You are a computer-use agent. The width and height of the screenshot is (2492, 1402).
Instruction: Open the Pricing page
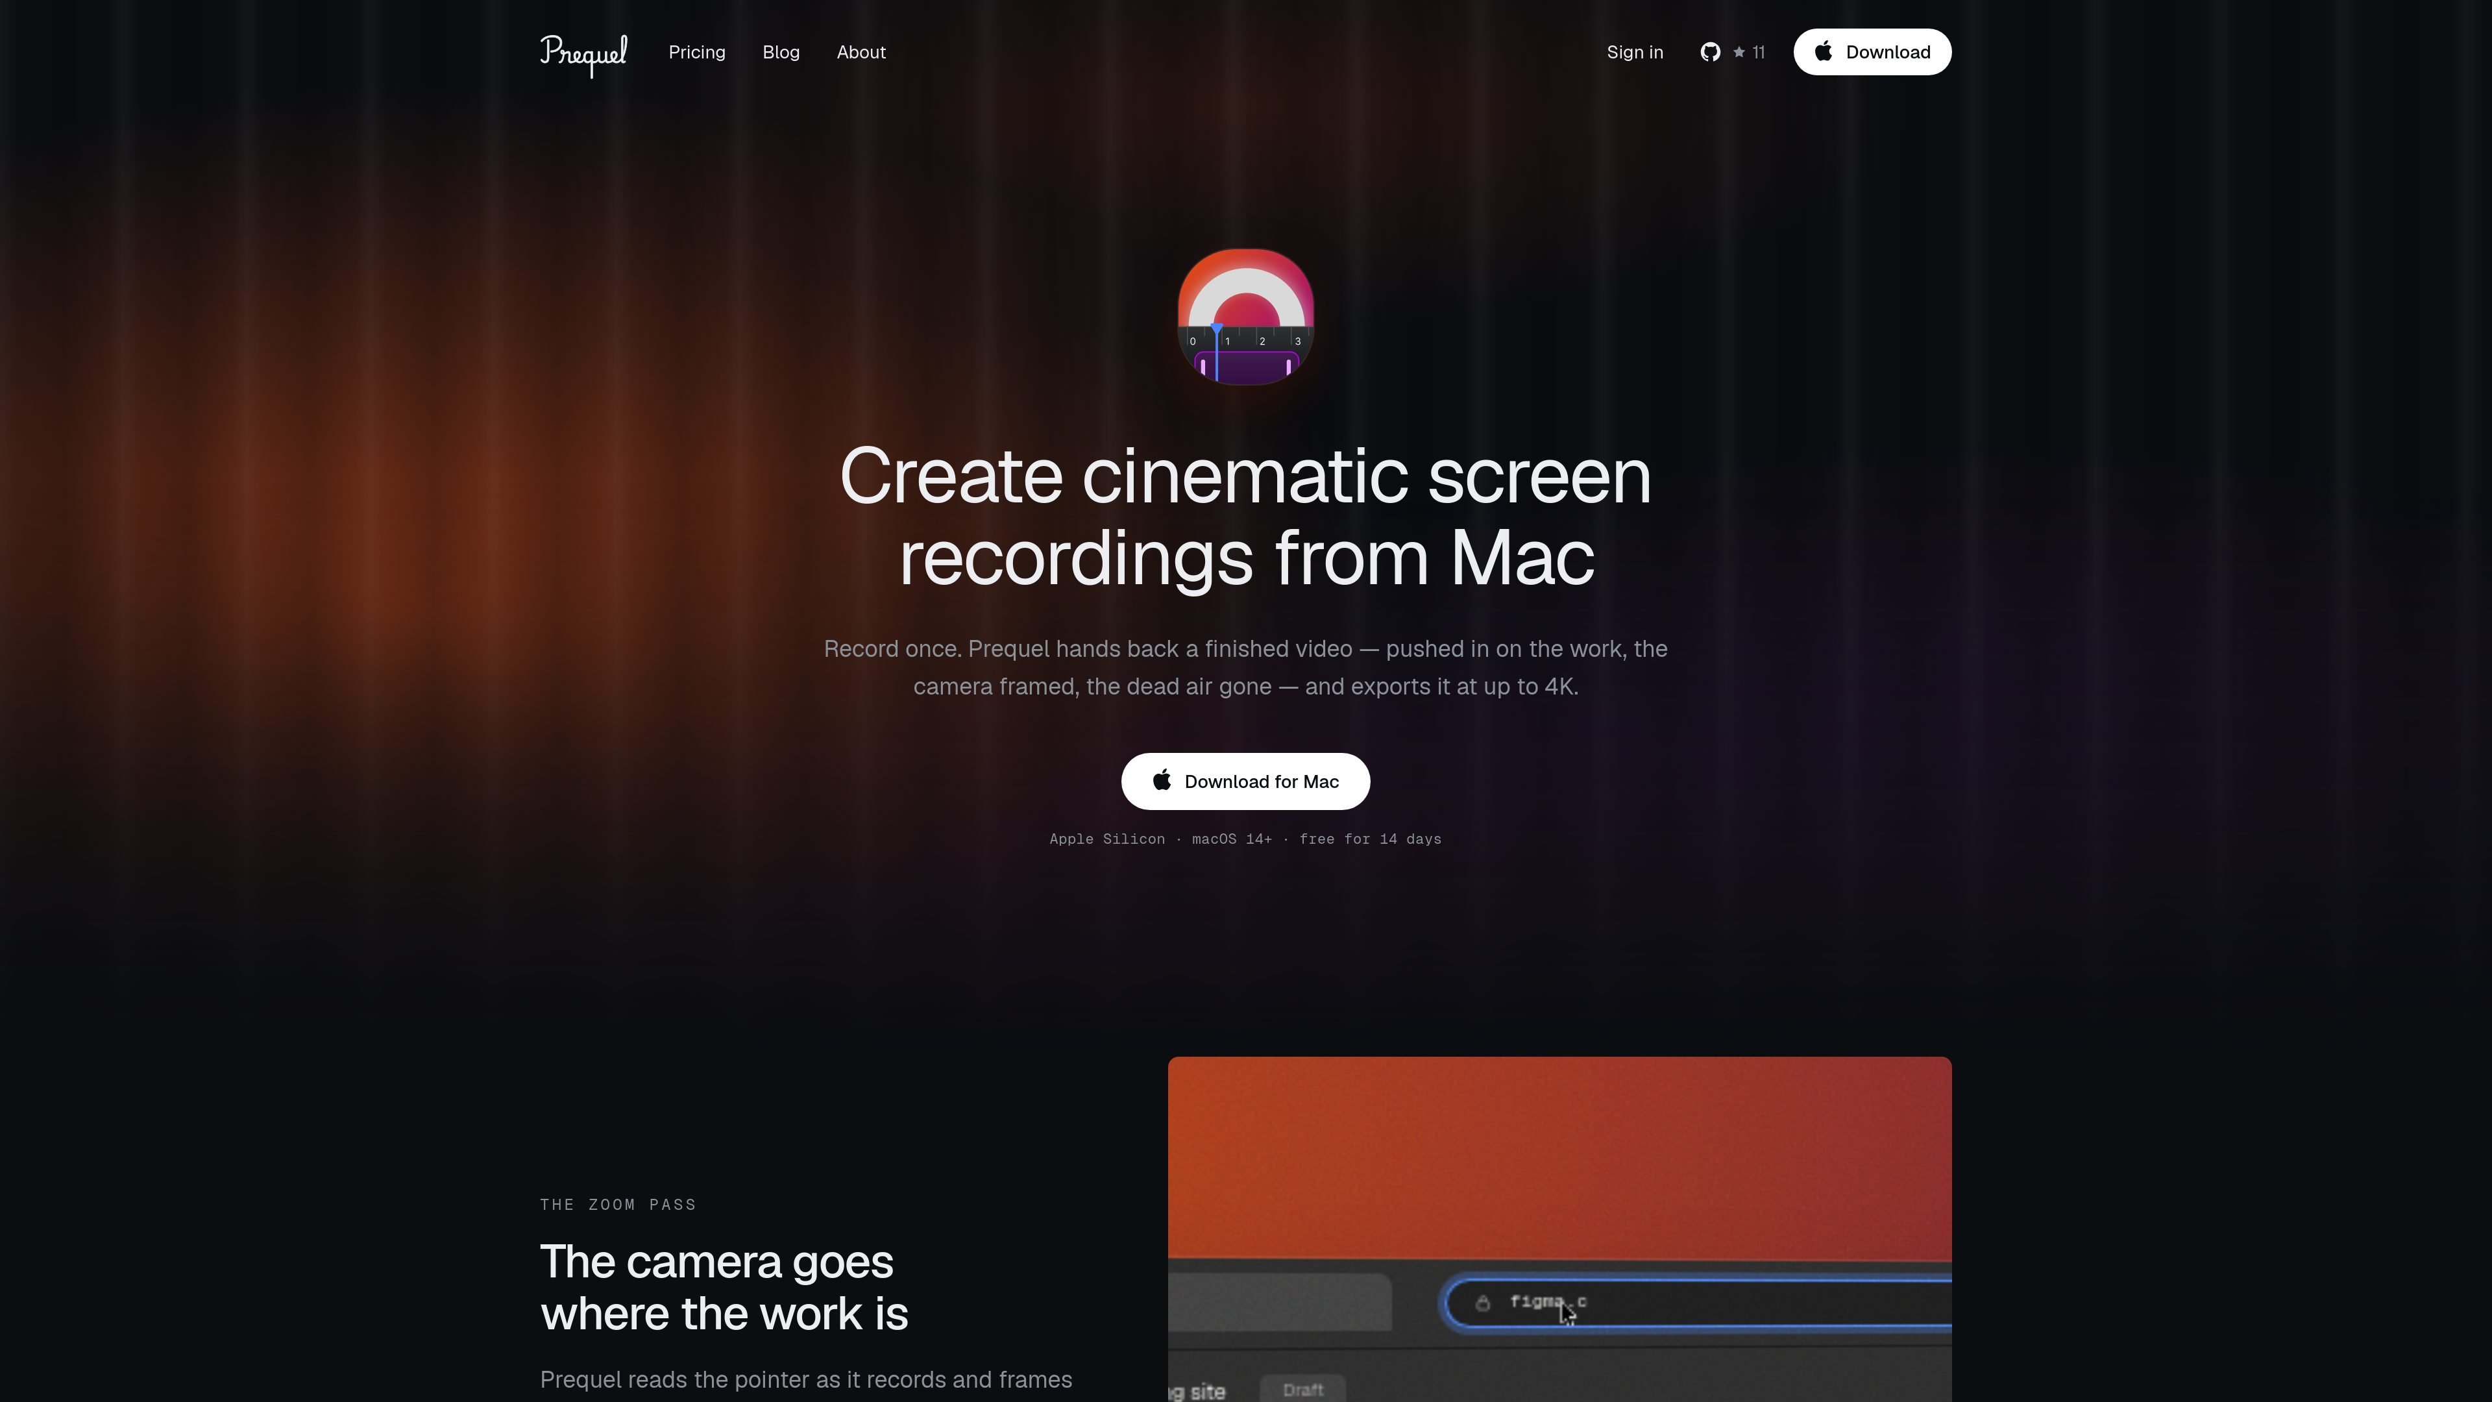click(696, 52)
